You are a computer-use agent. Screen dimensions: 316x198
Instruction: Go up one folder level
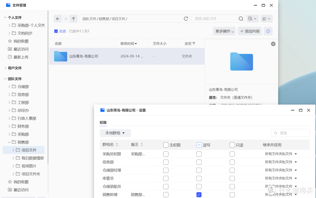[x=73, y=19]
